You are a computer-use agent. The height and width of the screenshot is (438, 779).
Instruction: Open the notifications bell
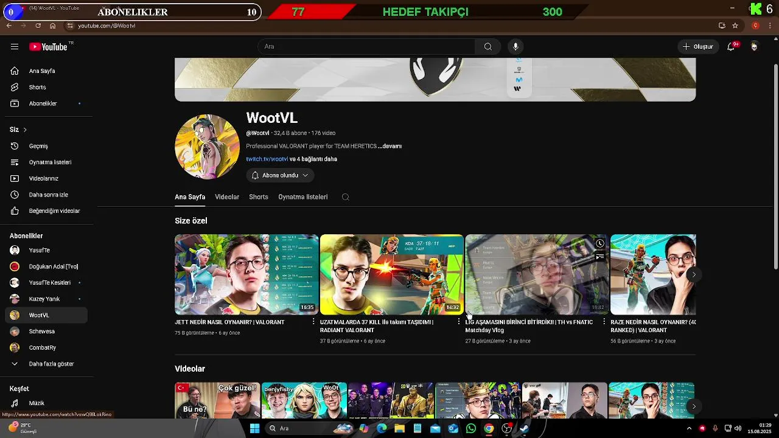(x=731, y=47)
